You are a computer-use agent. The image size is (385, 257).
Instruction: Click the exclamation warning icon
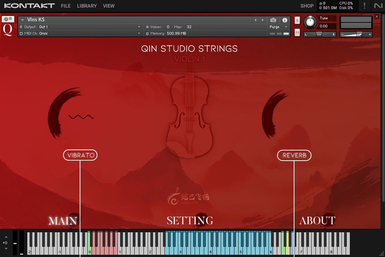(364, 6)
